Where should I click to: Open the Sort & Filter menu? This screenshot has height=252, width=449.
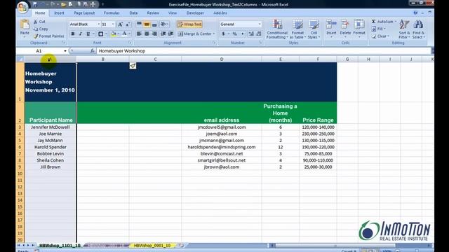coord(404,29)
